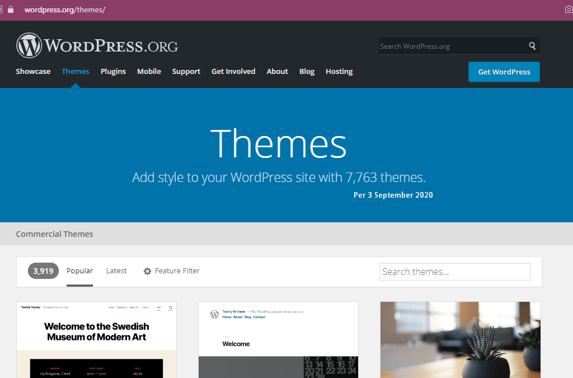Viewport: 573px width, 378px height.
Task: Switch to the Popular tab
Action: (x=79, y=271)
